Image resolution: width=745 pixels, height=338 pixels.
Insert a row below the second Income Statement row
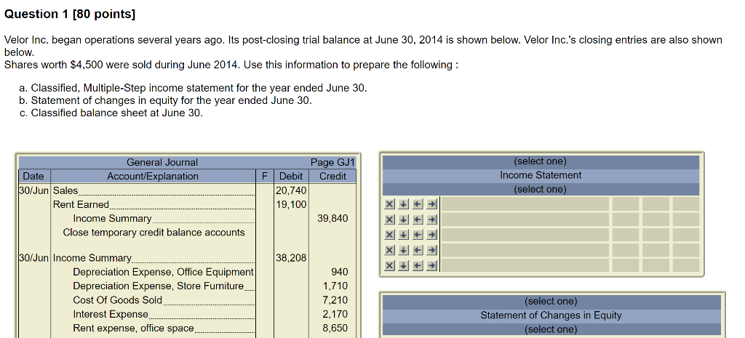click(403, 220)
